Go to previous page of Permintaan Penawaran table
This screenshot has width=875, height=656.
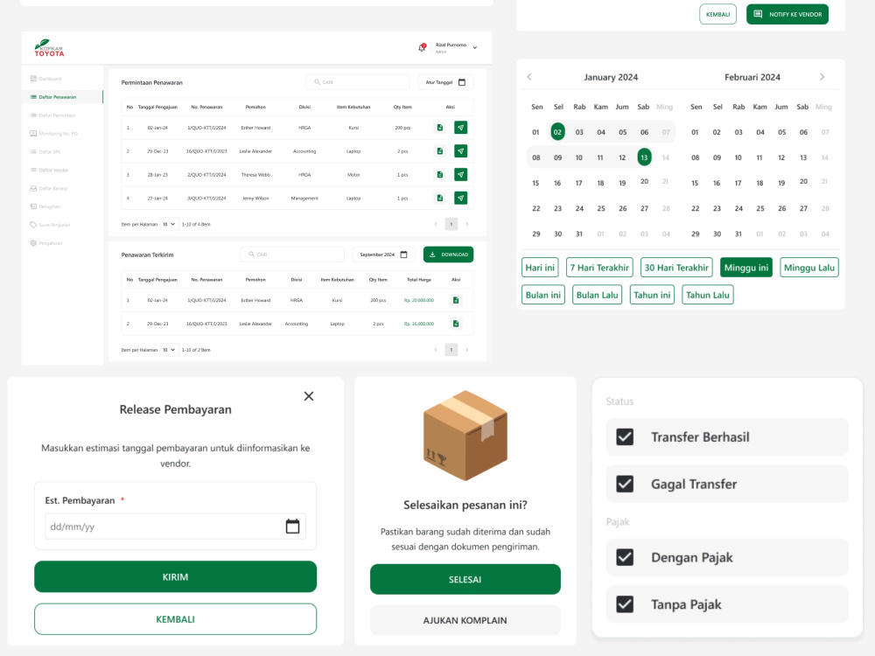436,224
